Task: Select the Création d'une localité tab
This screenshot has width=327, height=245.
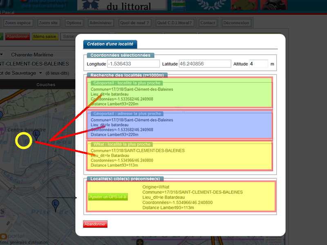Action: (x=110, y=44)
